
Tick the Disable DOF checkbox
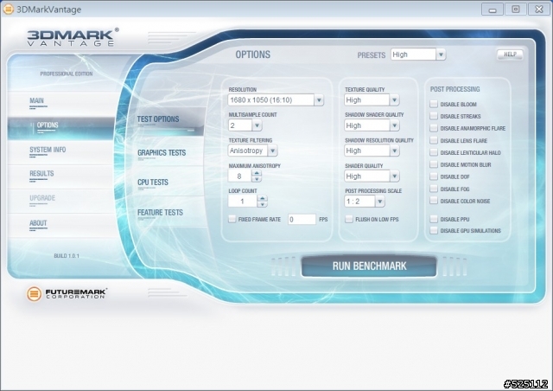tap(434, 176)
